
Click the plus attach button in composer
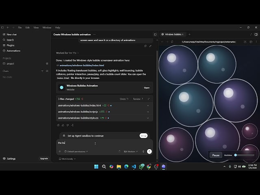[x=60, y=152]
